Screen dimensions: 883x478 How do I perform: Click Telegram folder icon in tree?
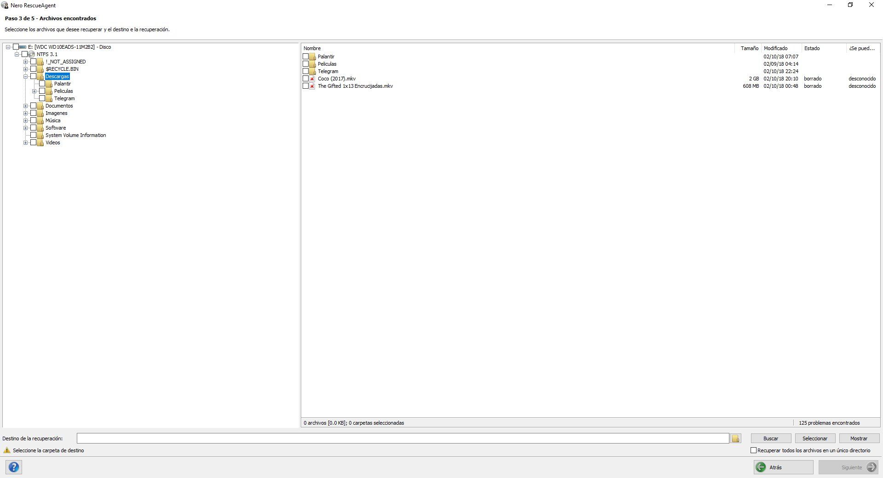click(x=49, y=98)
